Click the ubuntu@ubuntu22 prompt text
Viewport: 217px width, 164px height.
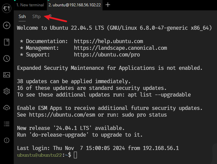(x=40, y=155)
